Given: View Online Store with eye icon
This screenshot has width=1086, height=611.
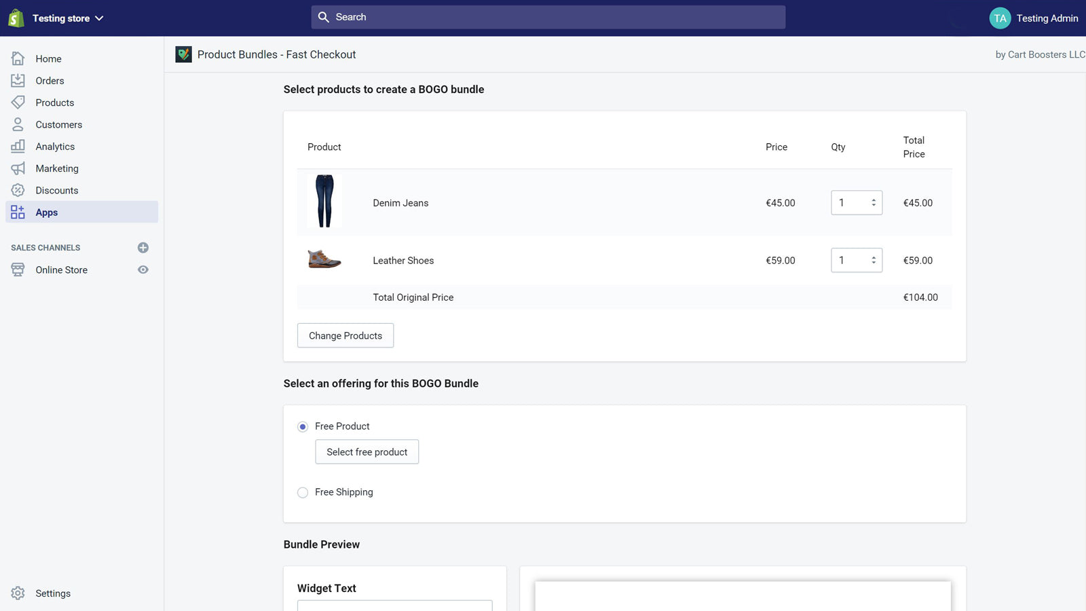Looking at the screenshot, I should [143, 270].
